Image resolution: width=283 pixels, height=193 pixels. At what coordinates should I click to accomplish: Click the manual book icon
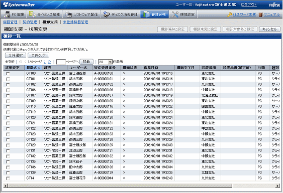(260, 15)
